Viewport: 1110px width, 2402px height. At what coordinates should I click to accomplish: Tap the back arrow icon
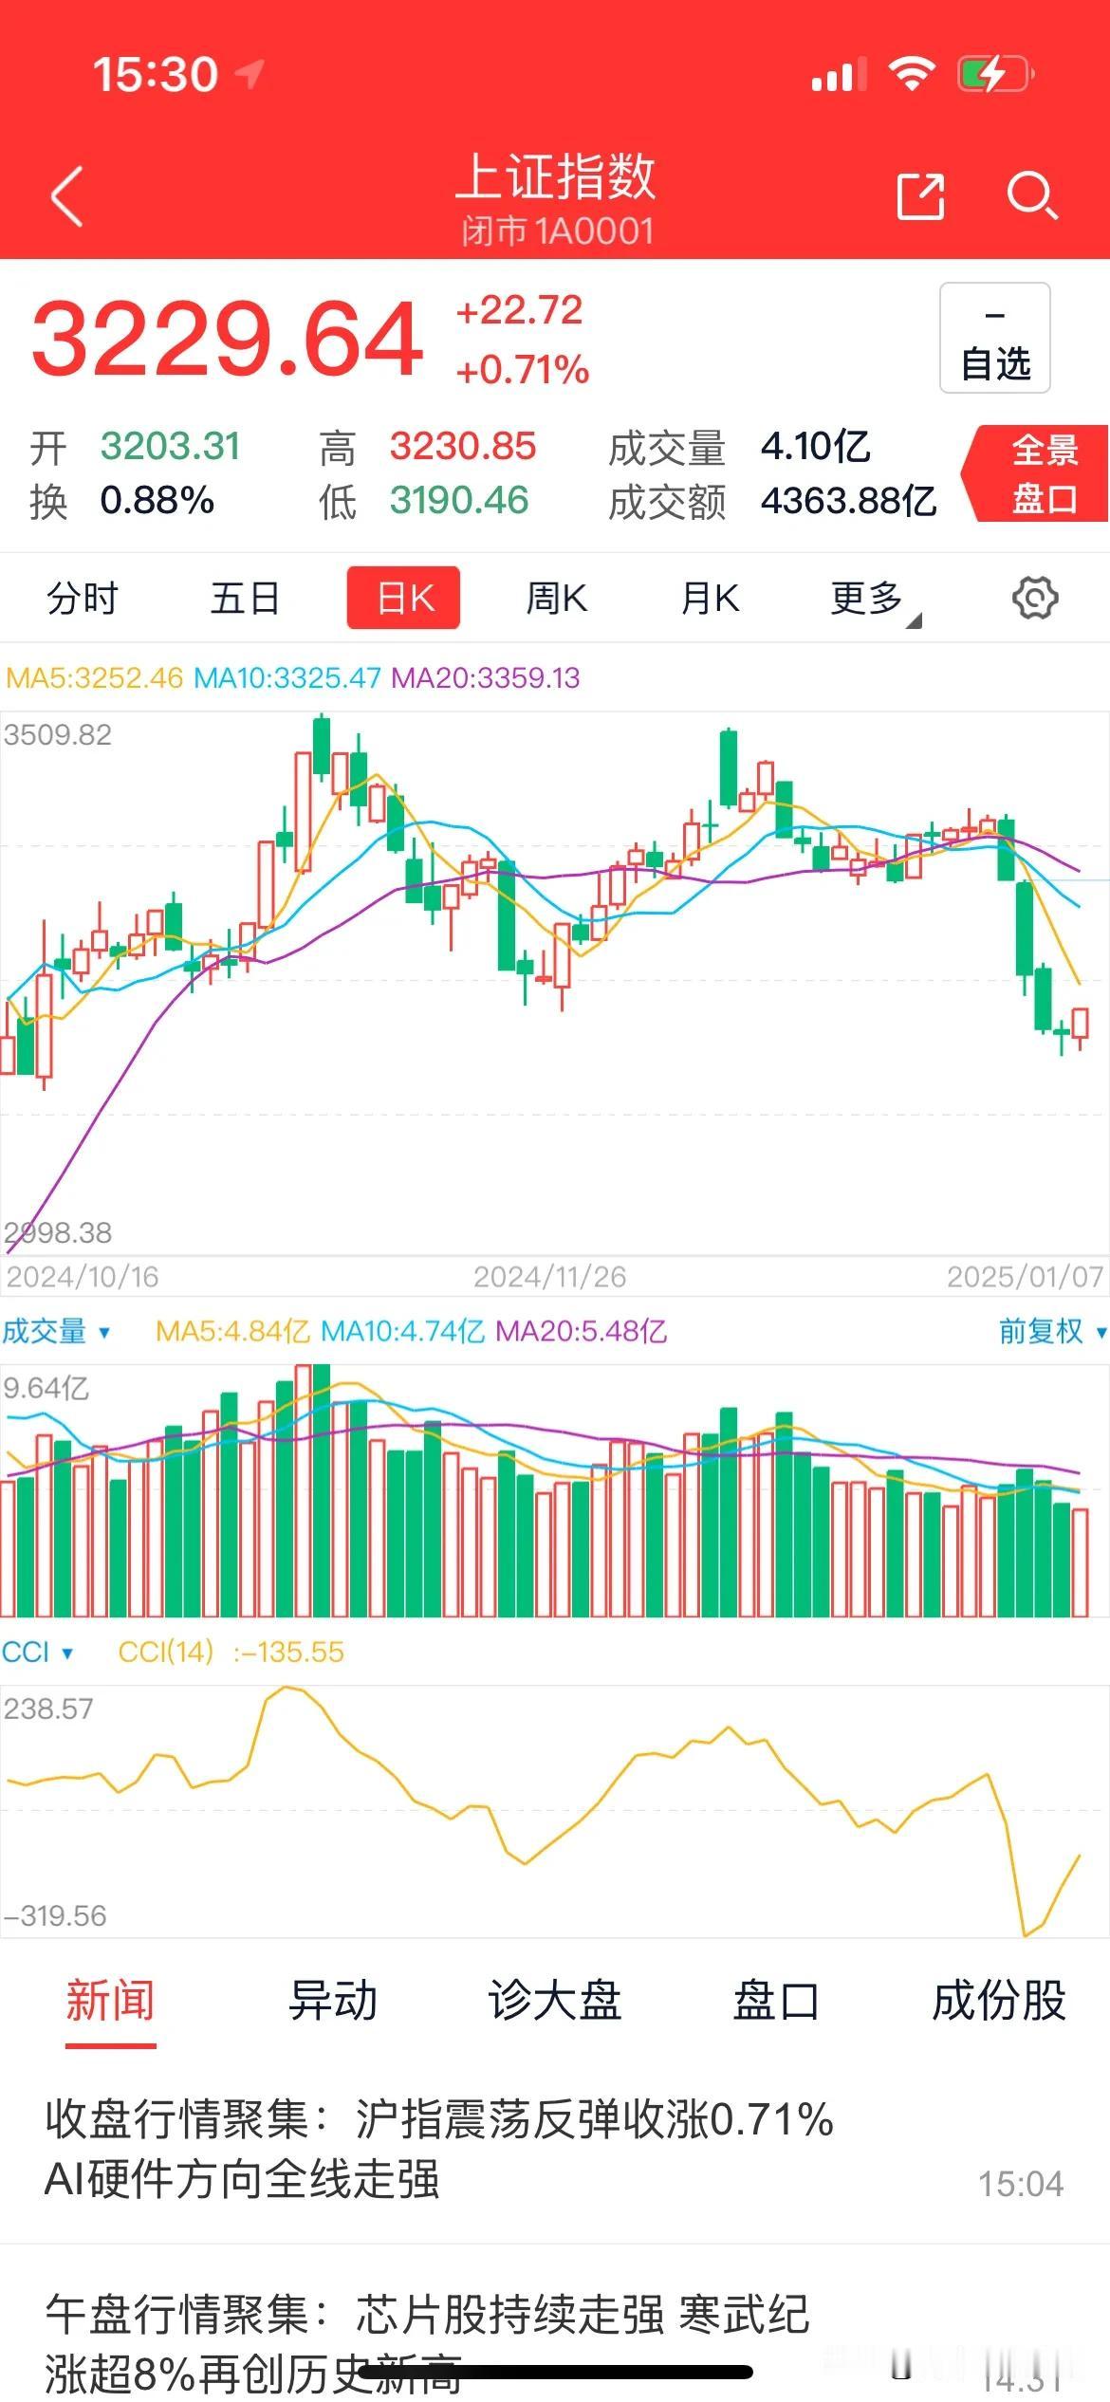[x=67, y=196]
